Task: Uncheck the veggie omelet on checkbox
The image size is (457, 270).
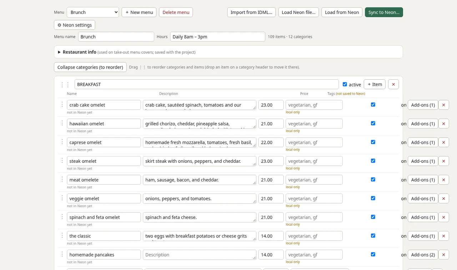Action: [x=373, y=198]
